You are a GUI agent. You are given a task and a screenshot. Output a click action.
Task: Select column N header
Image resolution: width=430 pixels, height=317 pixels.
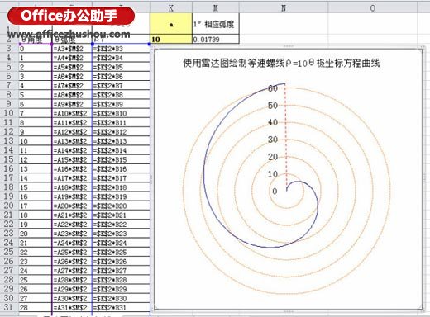pos(284,8)
